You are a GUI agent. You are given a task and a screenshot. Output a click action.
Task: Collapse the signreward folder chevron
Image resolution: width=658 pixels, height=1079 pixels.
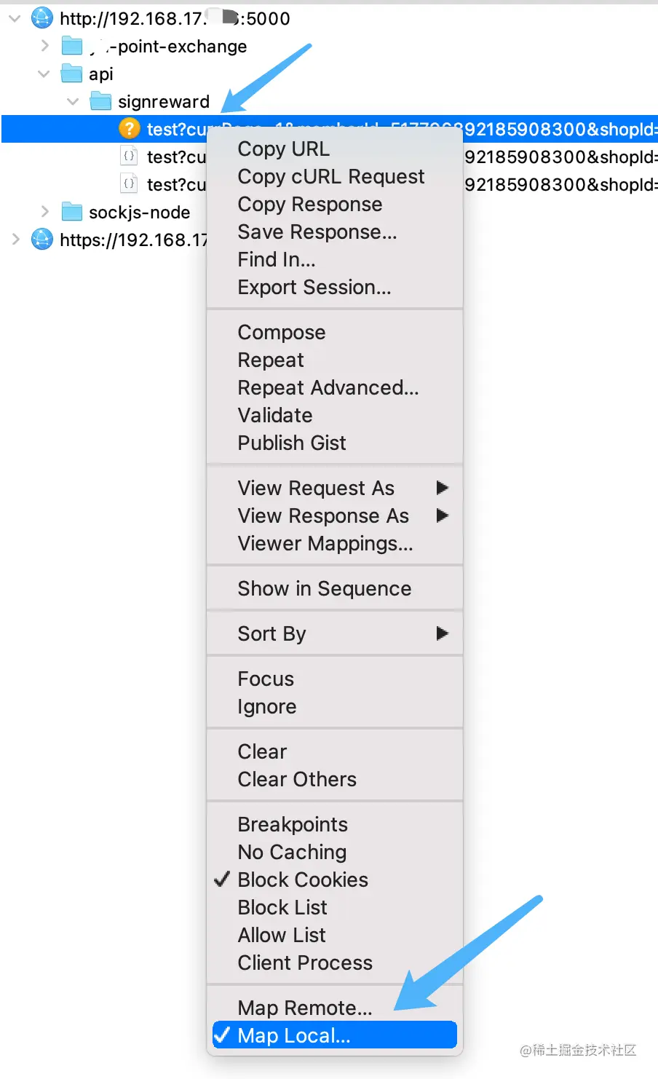coord(73,102)
